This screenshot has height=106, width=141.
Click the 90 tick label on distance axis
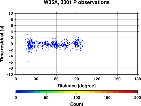77,79
